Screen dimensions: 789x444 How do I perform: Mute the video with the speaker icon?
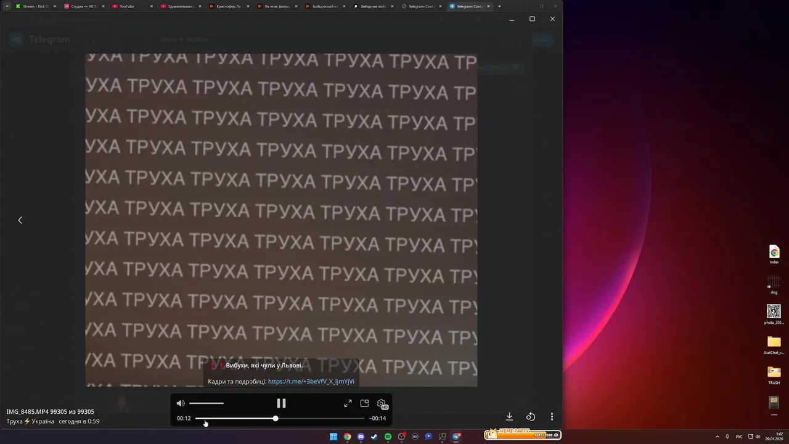(181, 403)
